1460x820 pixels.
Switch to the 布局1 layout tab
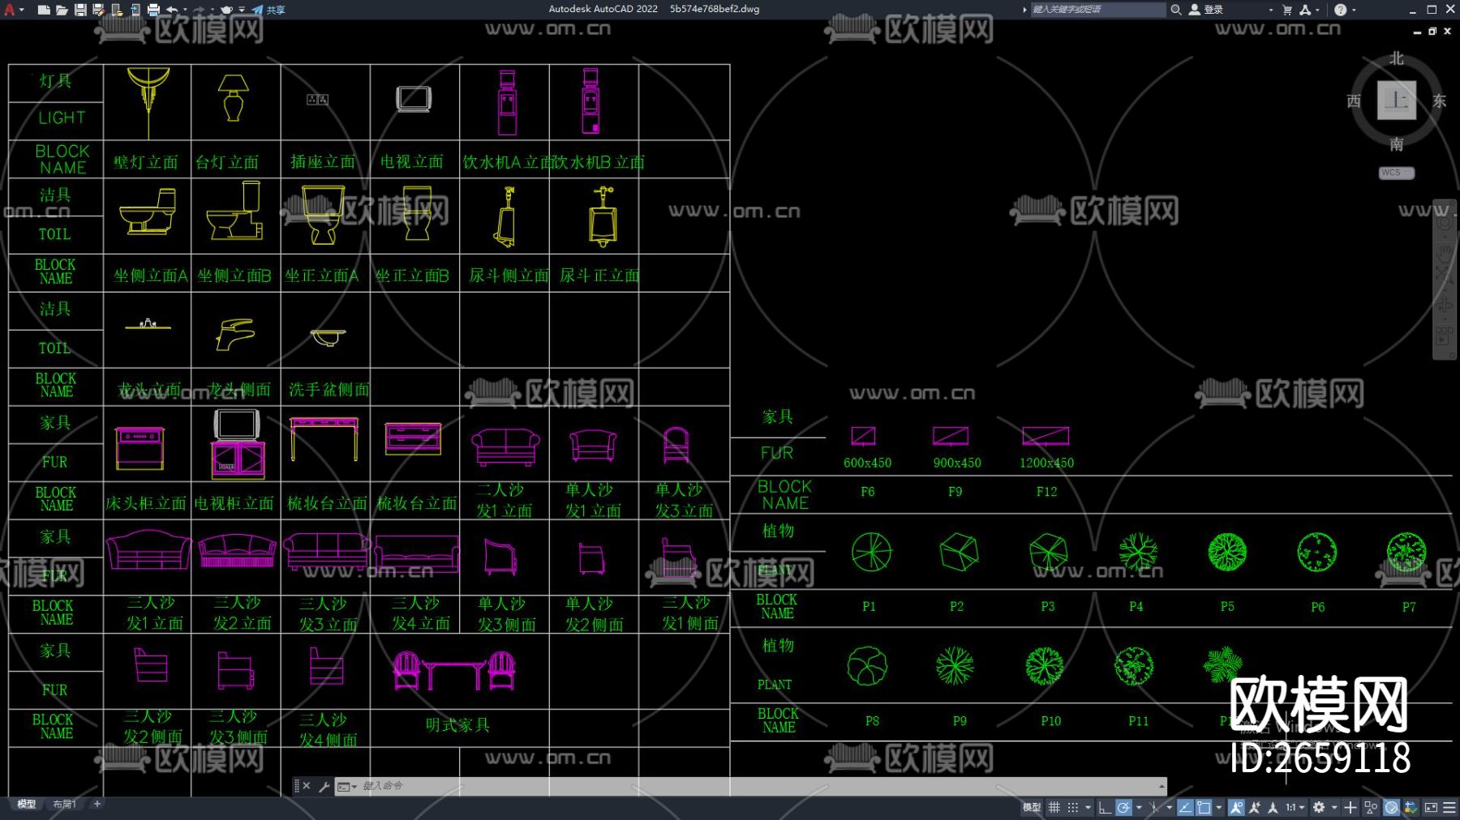click(64, 804)
